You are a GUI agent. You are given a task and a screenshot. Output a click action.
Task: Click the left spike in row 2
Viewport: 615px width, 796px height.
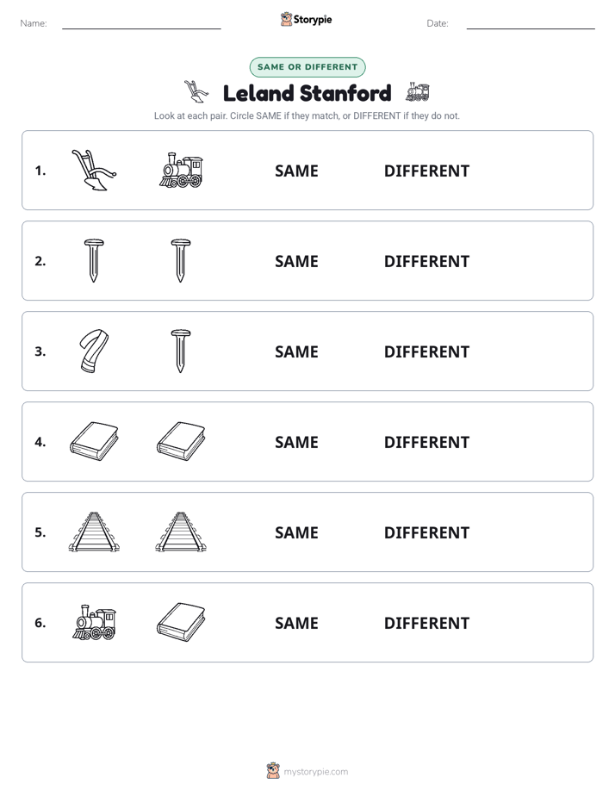[94, 260]
